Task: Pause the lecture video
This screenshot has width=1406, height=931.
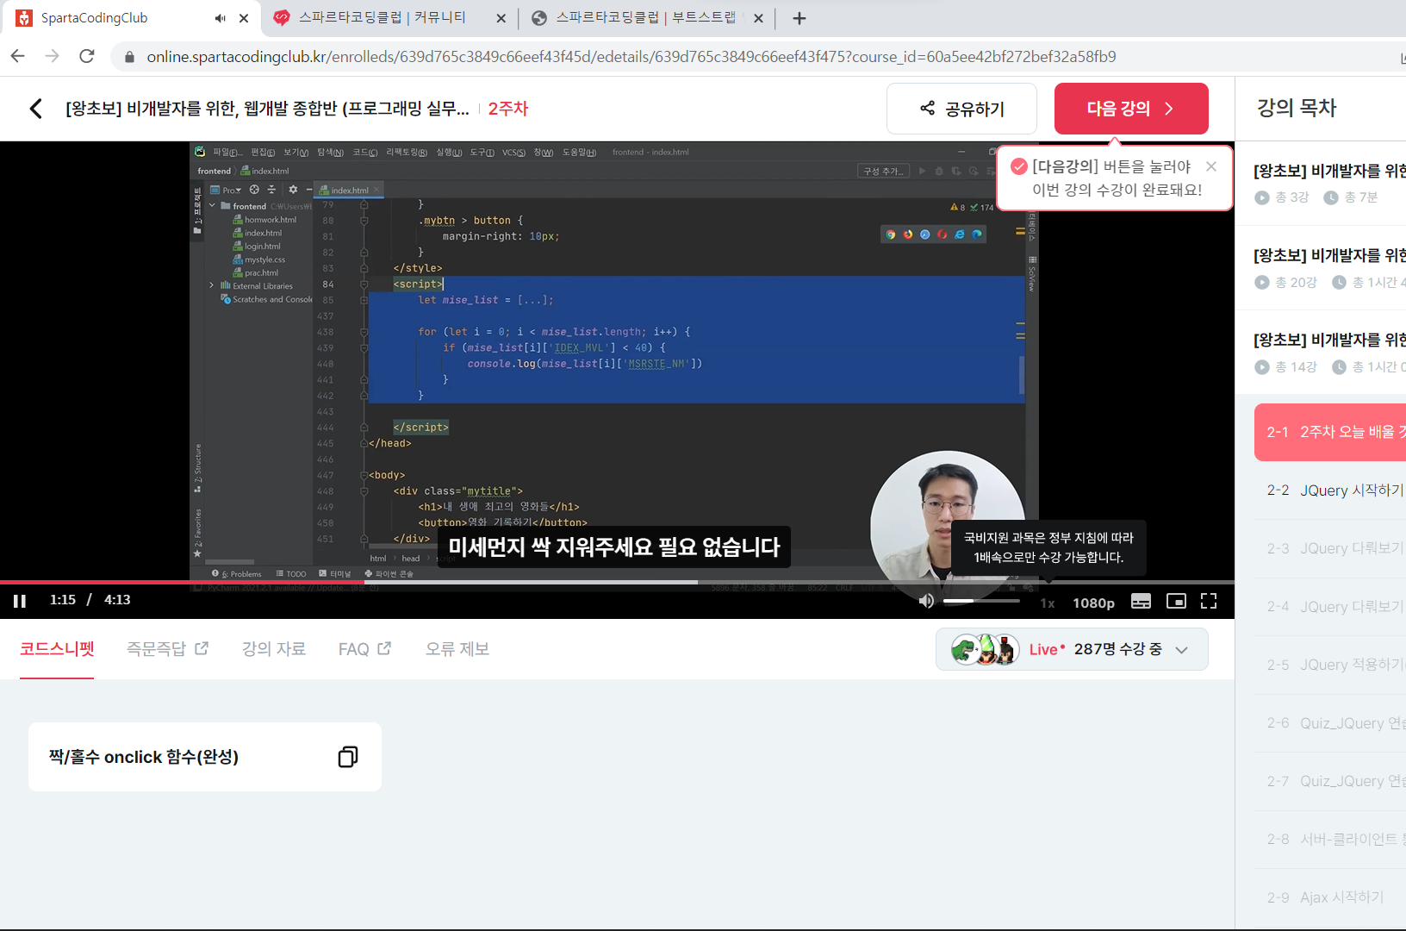Action: click(x=20, y=601)
